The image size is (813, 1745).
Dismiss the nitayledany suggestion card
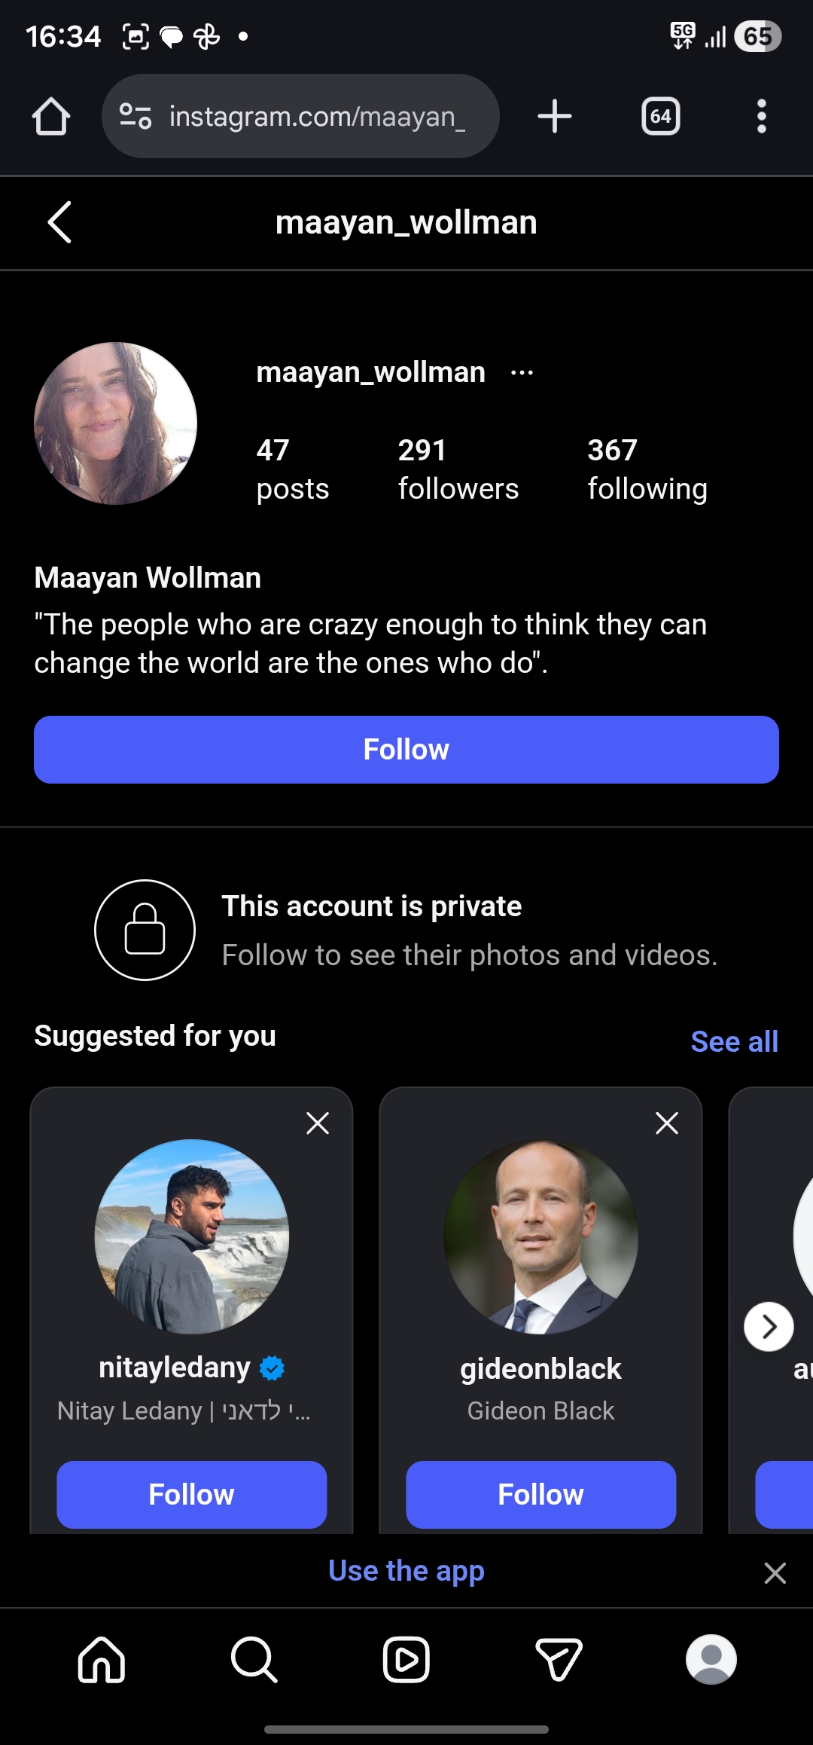318,1123
